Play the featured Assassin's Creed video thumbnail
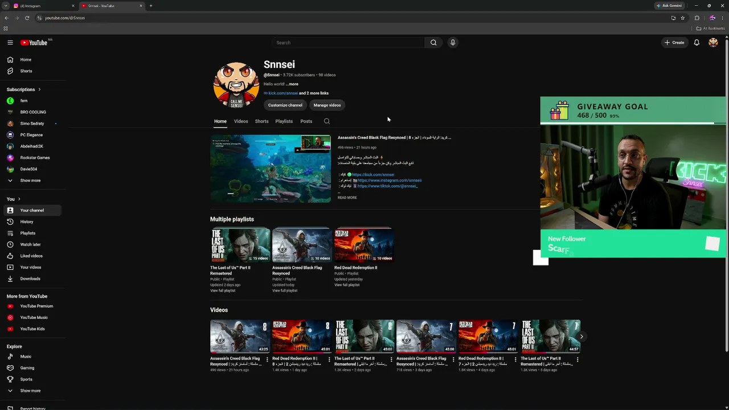 (x=271, y=169)
